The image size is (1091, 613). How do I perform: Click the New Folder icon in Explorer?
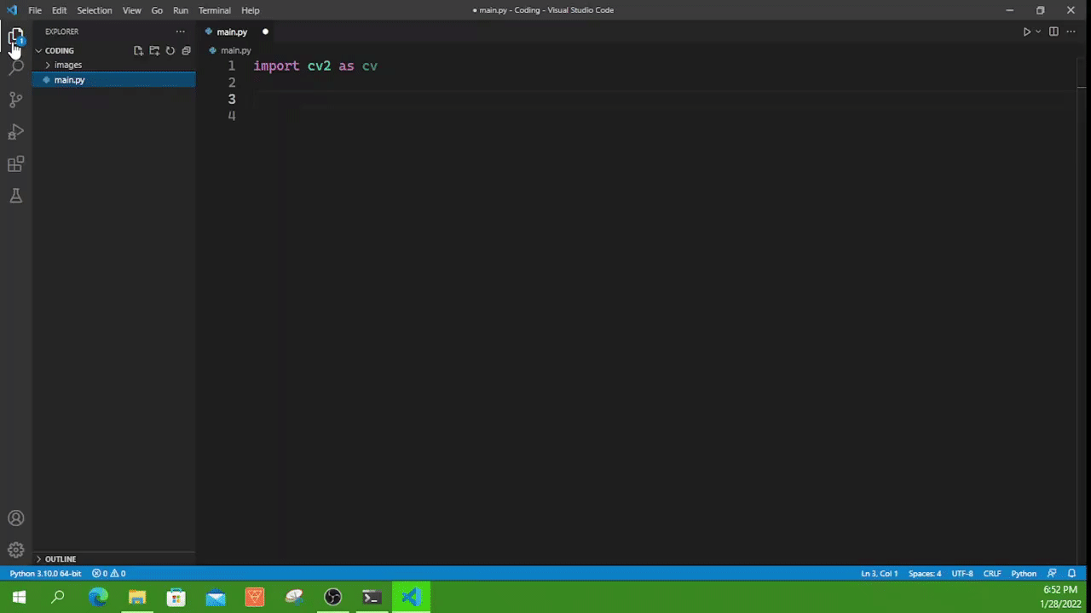[x=154, y=50]
